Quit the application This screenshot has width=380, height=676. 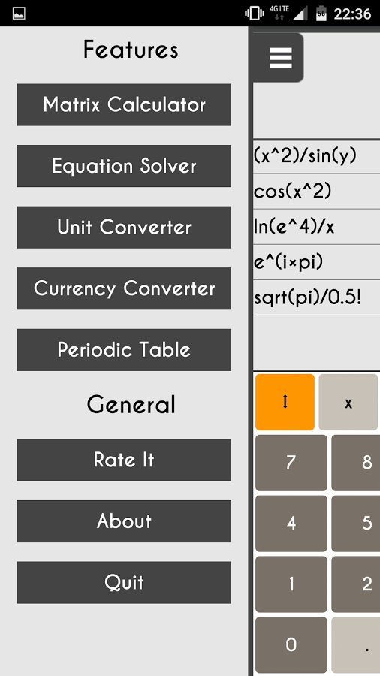coord(124,582)
